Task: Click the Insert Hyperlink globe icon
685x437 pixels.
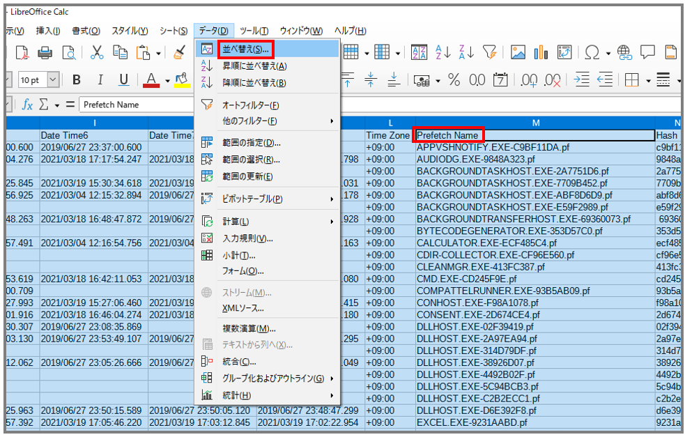Action: (x=624, y=53)
